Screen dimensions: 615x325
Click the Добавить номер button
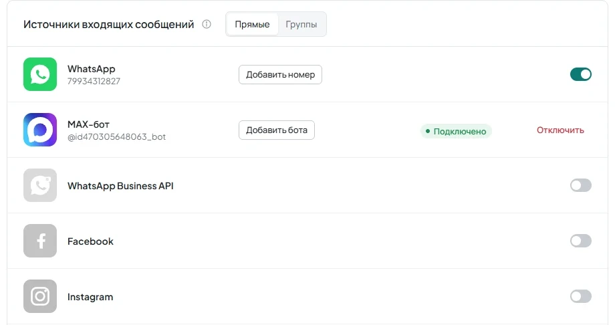click(x=280, y=75)
